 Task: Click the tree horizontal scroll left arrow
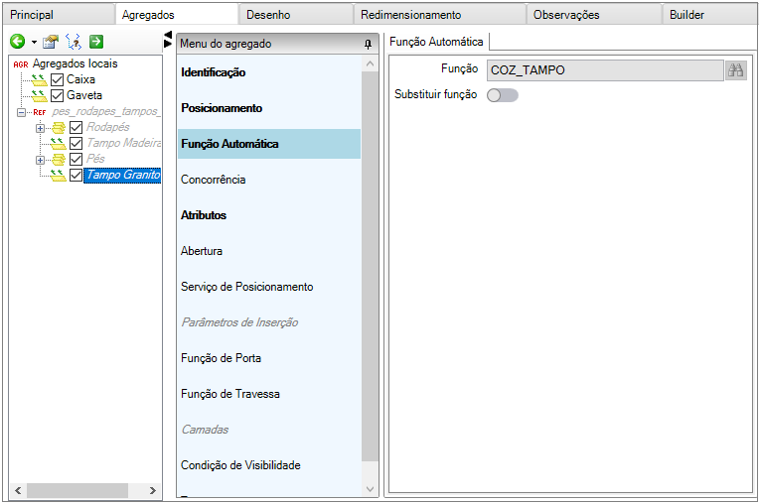(x=18, y=490)
